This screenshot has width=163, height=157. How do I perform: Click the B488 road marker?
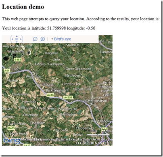coord(18,59)
